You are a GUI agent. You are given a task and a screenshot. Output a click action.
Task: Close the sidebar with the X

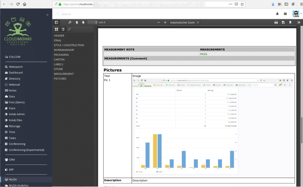pyautogui.click(x=47, y=15)
